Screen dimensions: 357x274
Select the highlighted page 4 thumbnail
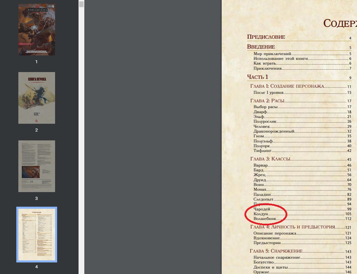coord(37,235)
